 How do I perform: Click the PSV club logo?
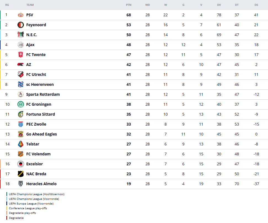coord(21,15)
